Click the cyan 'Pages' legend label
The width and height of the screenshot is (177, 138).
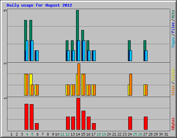(173, 42)
